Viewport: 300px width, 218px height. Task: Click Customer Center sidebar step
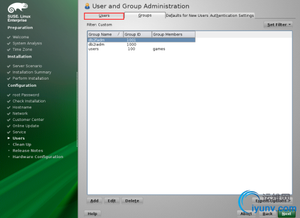[28, 120]
